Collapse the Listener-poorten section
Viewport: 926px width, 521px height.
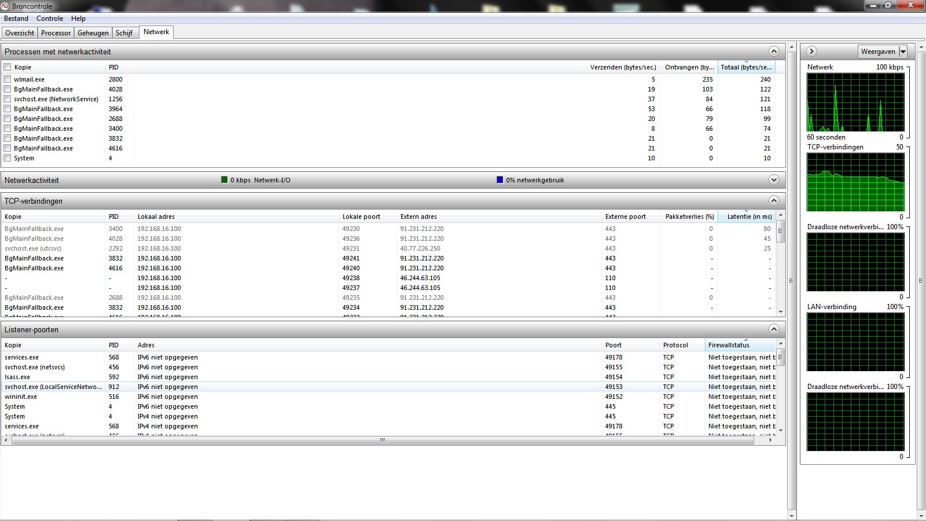click(774, 329)
